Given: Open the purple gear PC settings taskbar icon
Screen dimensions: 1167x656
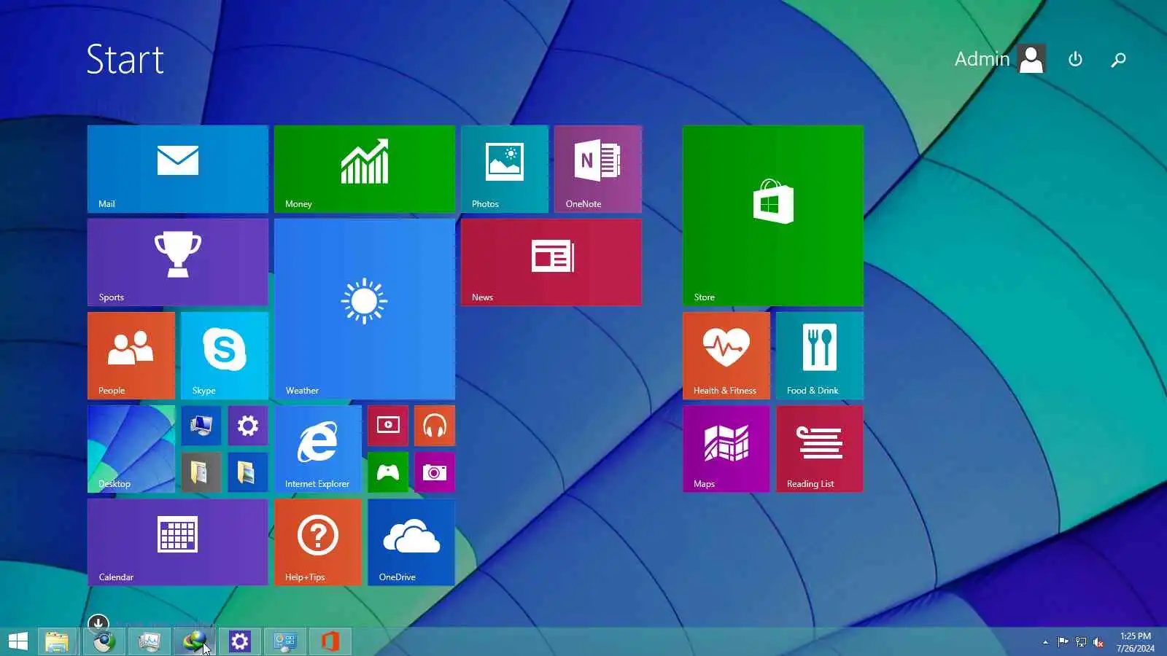Looking at the screenshot, I should pos(239,641).
